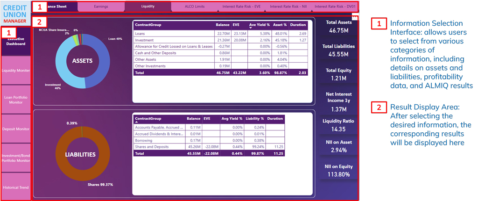
Task: Select Allowance for Credit Lossed row
Action: [x=221, y=46]
